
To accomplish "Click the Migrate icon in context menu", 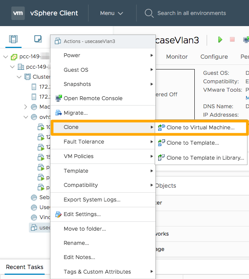I will point(59,113).
